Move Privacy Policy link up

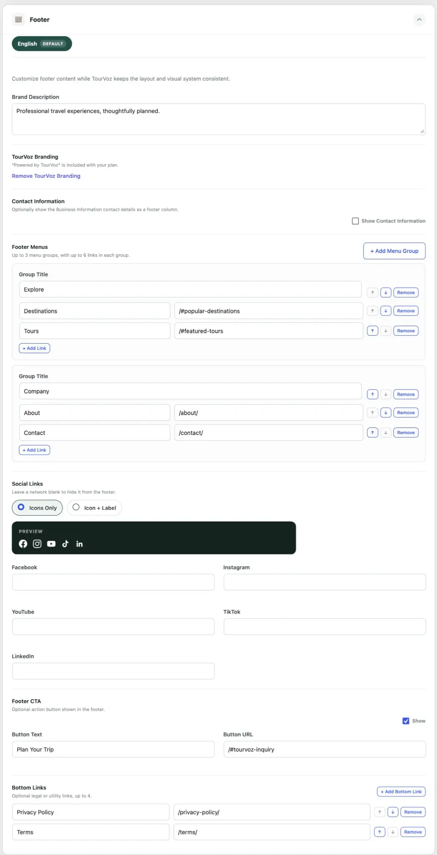click(x=379, y=812)
